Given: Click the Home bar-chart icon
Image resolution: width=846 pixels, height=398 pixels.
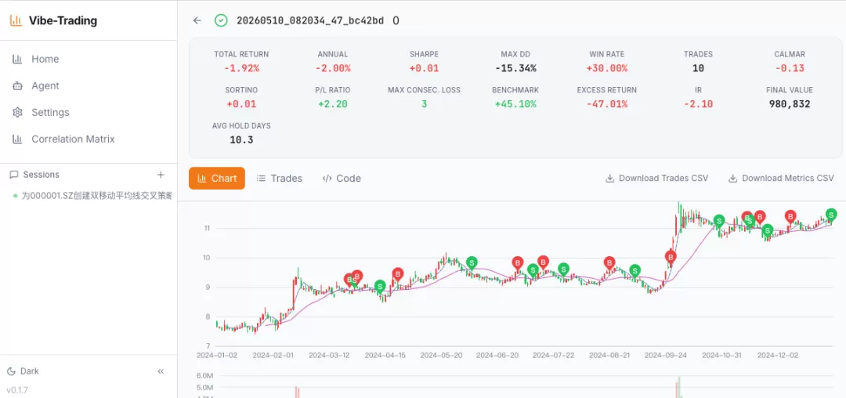Looking at the screenshot, I should pyautogui.click(x=17, y=59).
